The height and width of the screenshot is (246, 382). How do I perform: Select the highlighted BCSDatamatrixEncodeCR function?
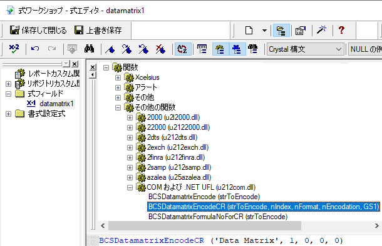pos(264,207)
